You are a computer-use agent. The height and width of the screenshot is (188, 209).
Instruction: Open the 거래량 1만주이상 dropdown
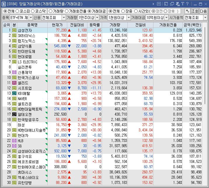coord(97,18)
